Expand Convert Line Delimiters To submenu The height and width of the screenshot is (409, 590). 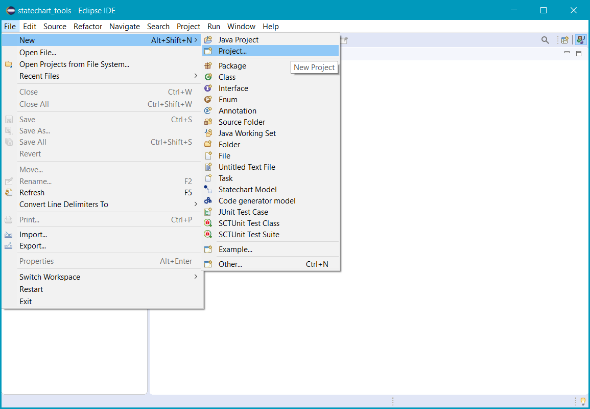tap(196, 204)
